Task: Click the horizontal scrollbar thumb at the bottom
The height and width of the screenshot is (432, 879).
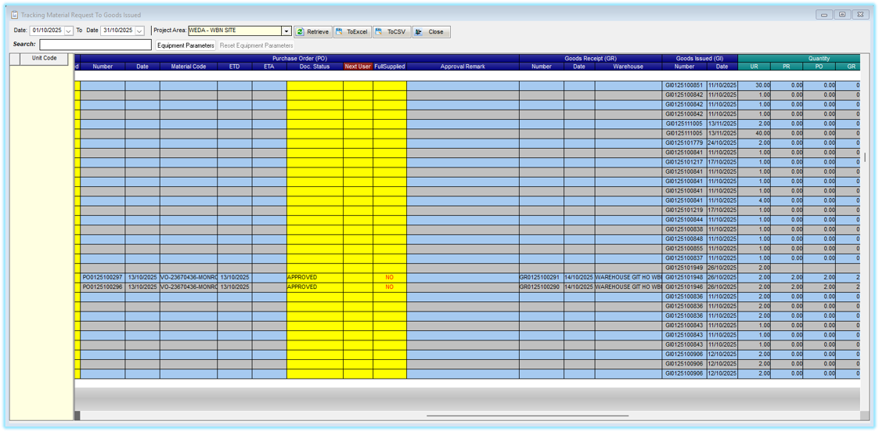Action: pos(528,416)
